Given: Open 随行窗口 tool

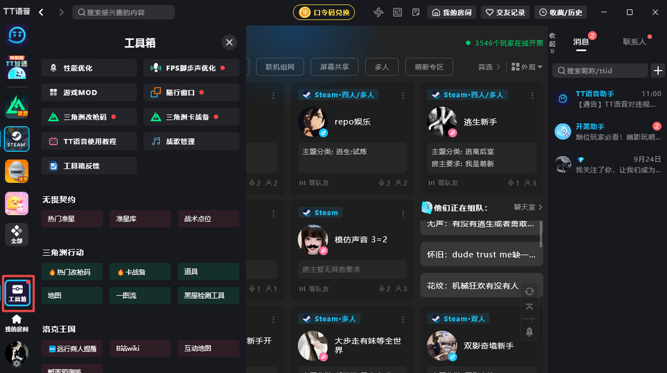Looking at the screenshot, I should pyautogui.click(x=191, y=92).
